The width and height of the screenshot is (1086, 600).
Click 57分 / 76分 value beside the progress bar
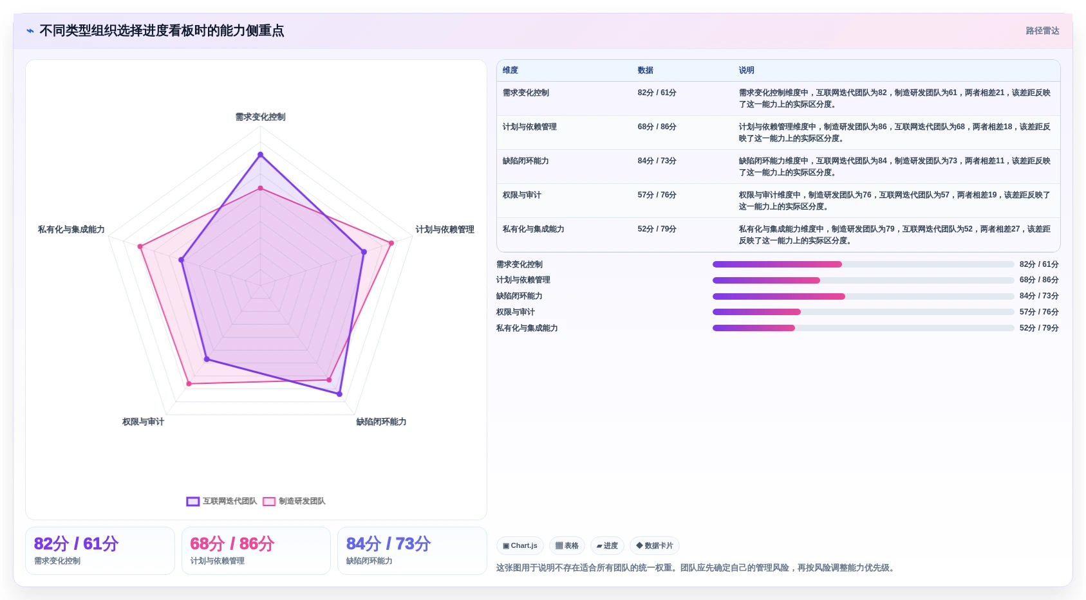pyautogui.click(x=1039, y=312)
